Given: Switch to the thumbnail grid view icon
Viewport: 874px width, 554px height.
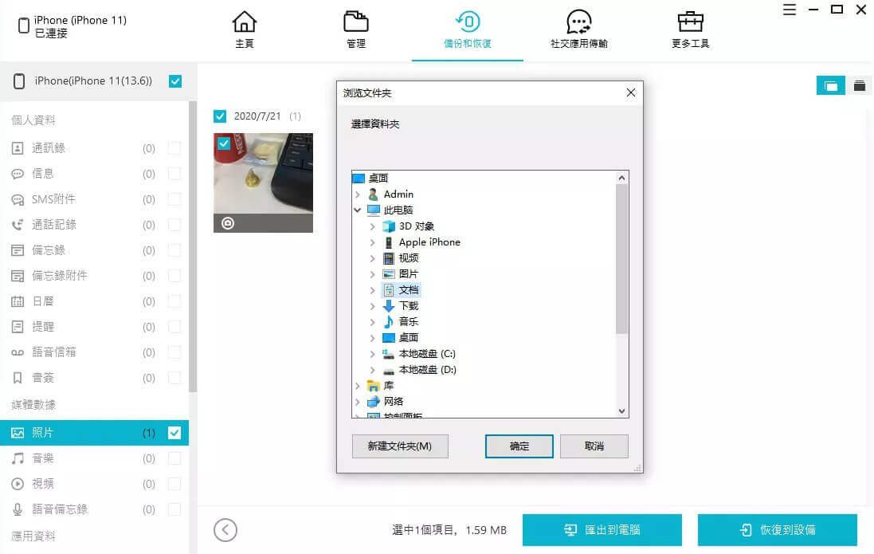Looking at the screenshot, I should click(x=830, y=86).
